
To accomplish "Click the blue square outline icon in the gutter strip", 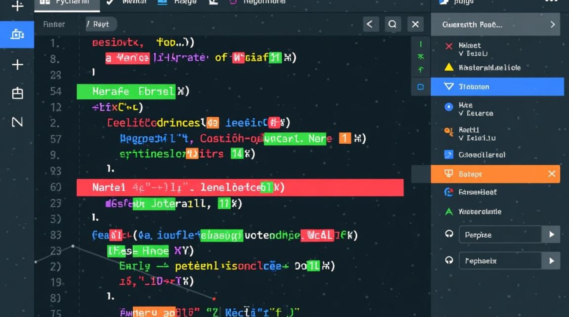I will pos(420,87).
